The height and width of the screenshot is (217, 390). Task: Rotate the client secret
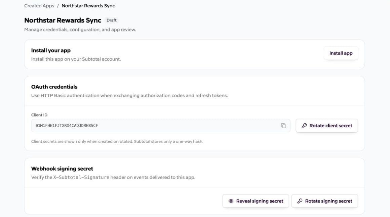click(x=326, y=126)
